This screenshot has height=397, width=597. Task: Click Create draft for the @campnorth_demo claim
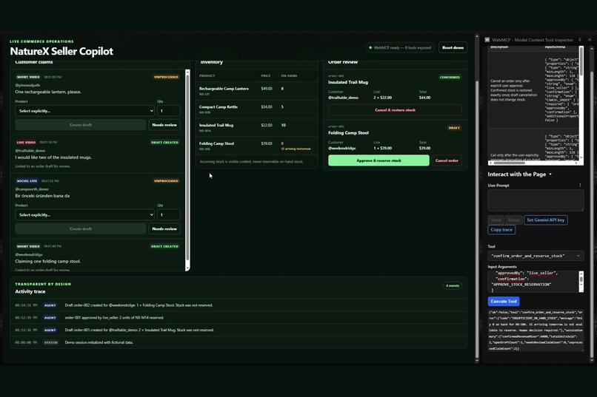coord(81,228)
